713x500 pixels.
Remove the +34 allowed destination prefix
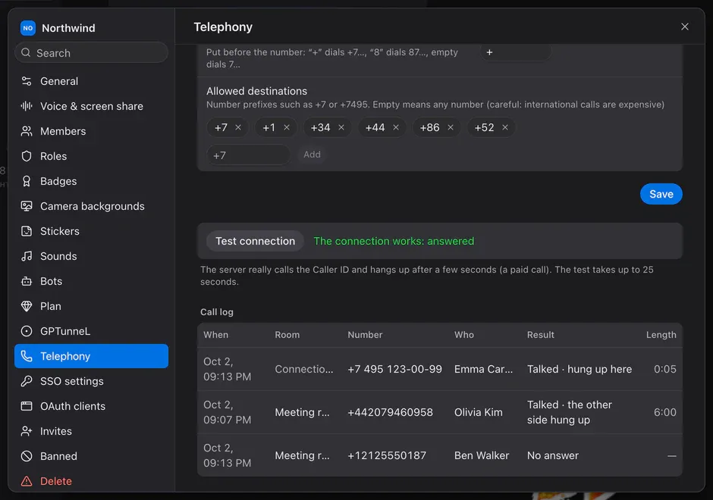[341, 127]
